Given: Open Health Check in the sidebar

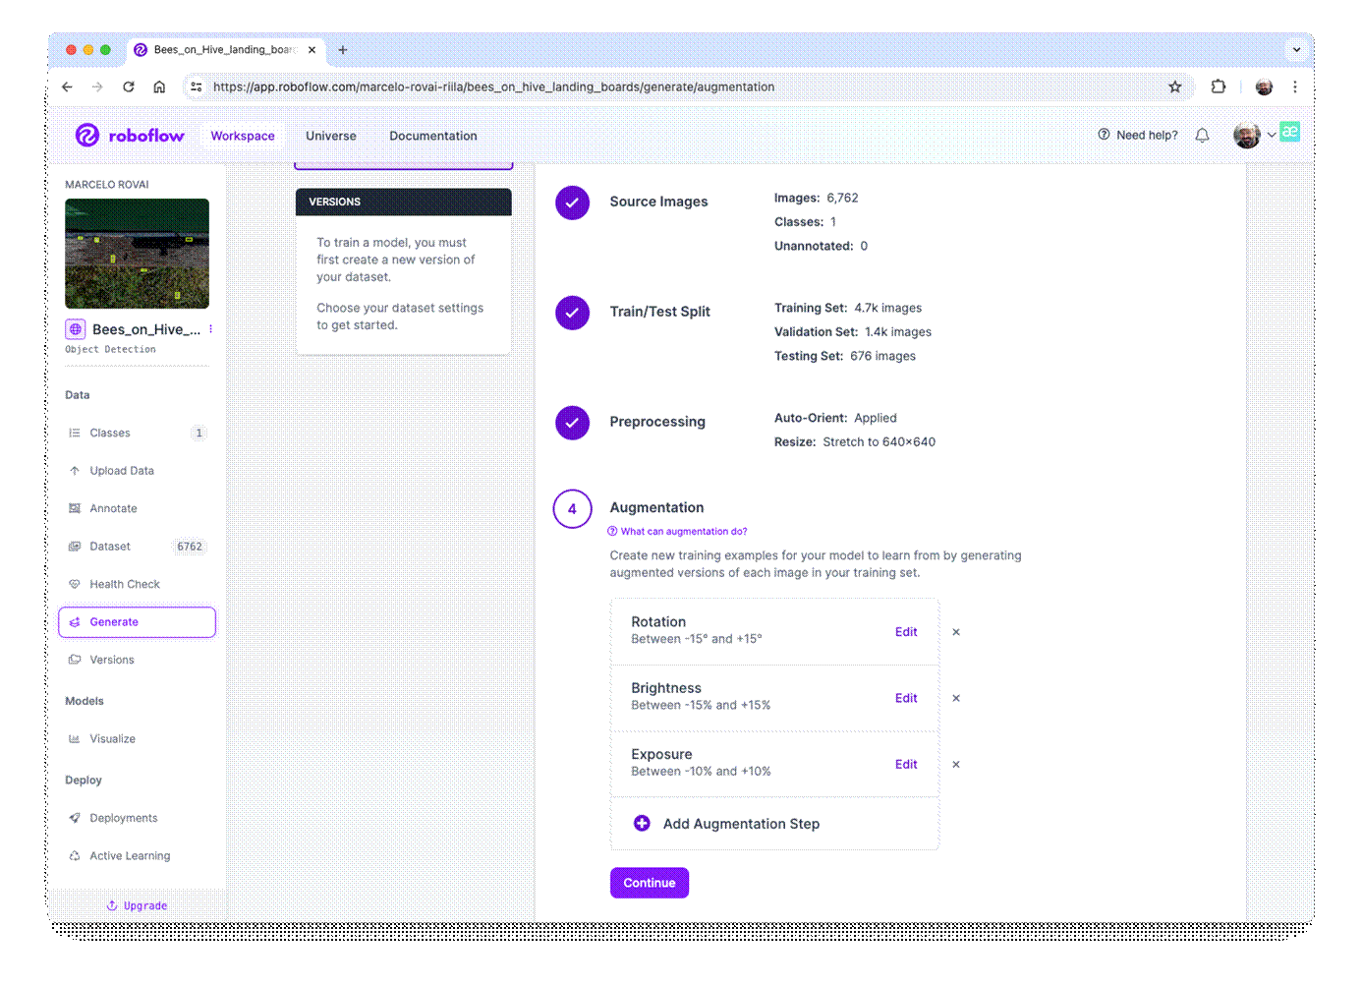Looking at the screenshot, I should tap(125, 584).
